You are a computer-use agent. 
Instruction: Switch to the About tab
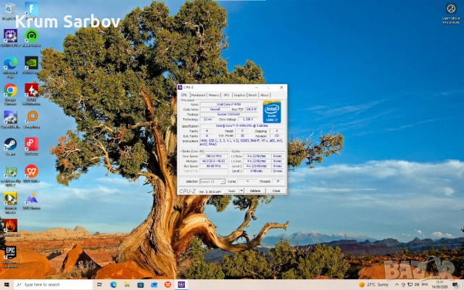[264, 95]
